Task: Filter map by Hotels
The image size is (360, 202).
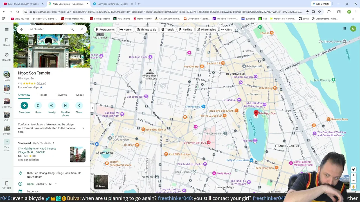Action: 125,29
